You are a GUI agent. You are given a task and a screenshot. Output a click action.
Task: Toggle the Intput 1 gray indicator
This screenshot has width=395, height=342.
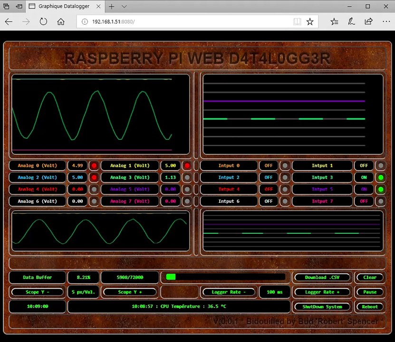381,166
